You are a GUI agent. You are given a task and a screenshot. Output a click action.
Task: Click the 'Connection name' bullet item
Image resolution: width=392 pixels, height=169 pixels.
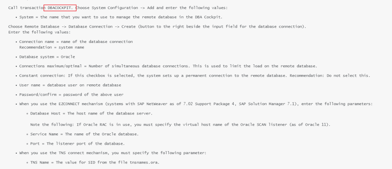76,42
